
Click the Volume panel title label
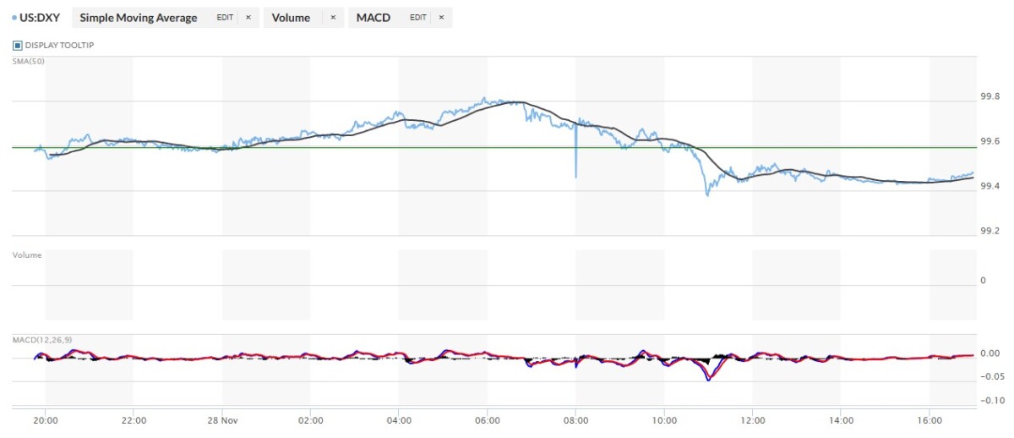(26, 255)
